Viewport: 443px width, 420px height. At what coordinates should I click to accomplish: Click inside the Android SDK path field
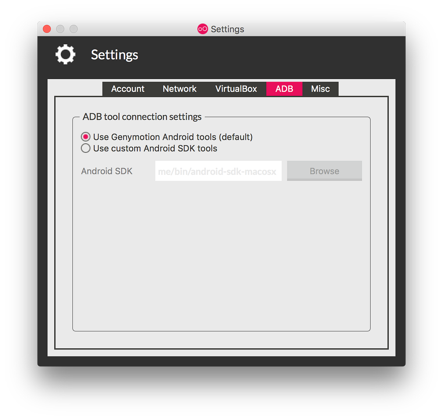click(x=218, y=171)
